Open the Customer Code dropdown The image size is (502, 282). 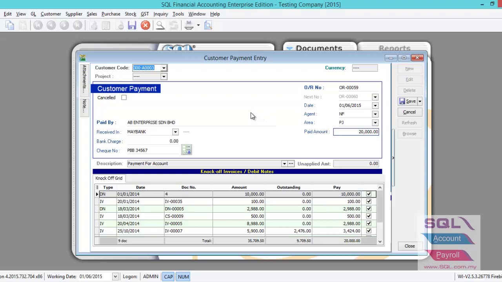click(164, 68)
